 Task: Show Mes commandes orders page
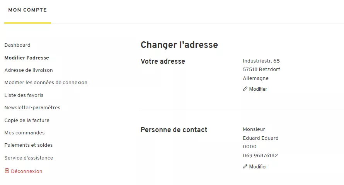[24, 133]
